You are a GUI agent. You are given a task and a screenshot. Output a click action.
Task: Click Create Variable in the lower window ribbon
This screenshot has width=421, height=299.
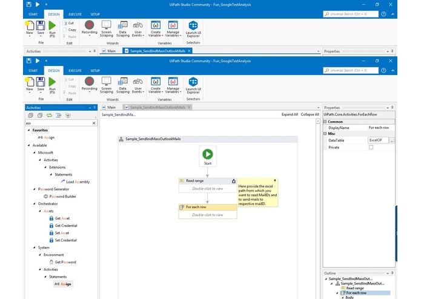(156, 85)
